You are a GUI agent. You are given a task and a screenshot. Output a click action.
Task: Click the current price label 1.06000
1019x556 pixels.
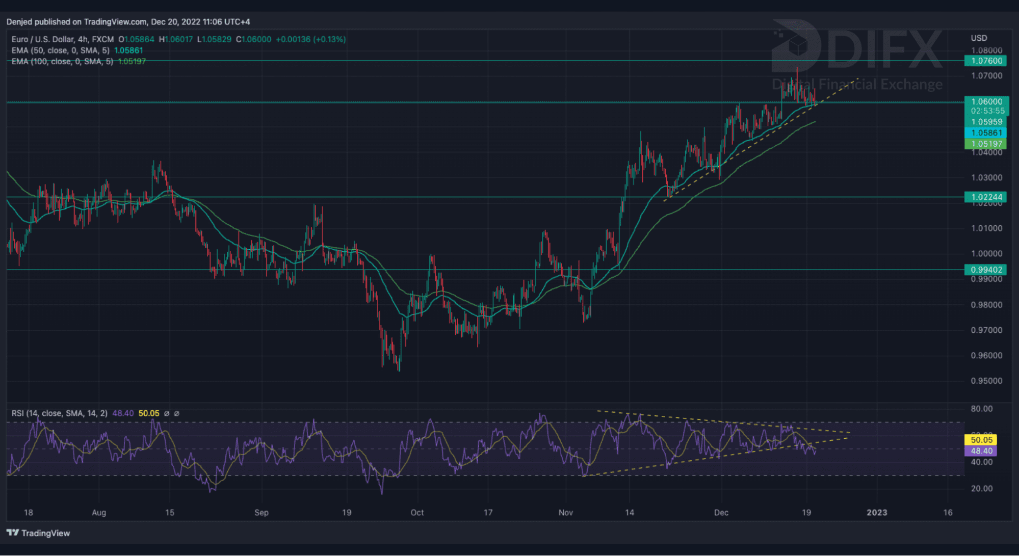coord(986,101)
